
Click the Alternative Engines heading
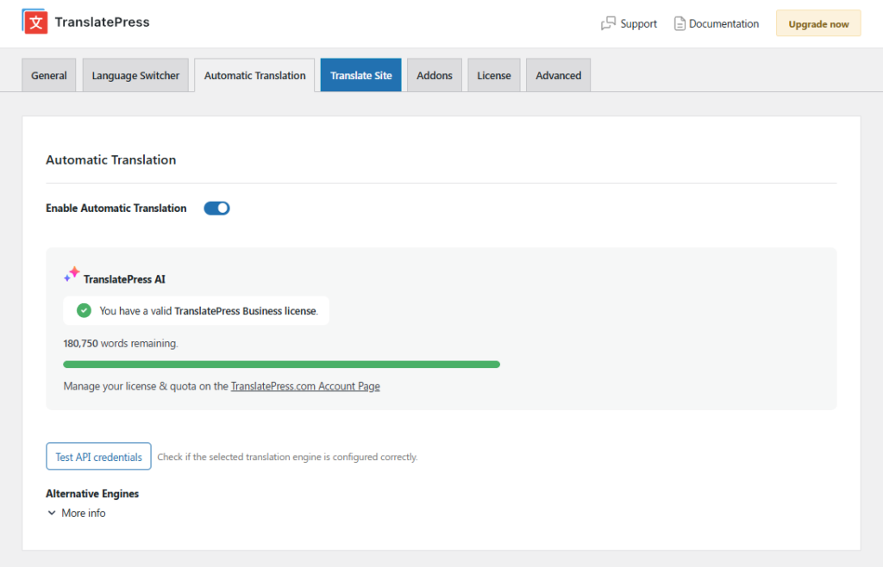tap(92, 494)
